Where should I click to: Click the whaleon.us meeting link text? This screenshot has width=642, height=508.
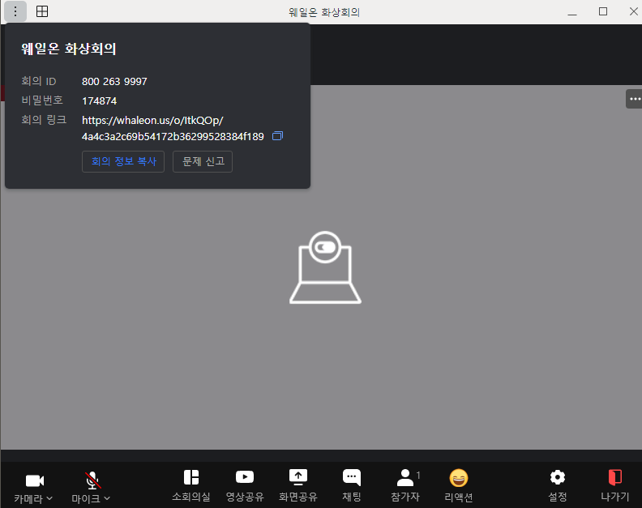click(x=173, y=128)
